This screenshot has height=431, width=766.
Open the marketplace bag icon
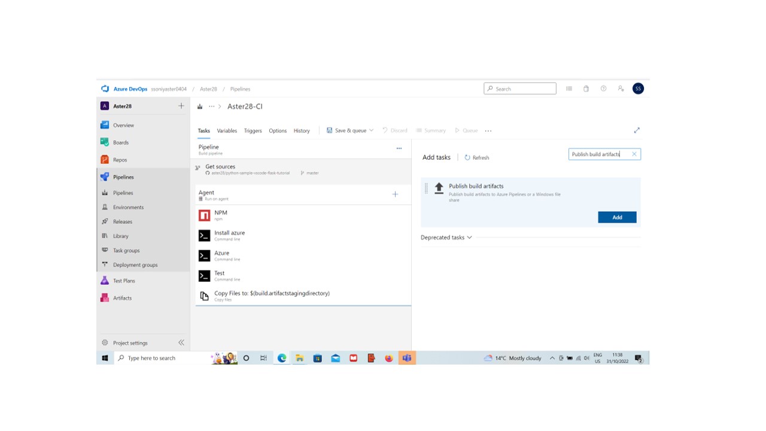(x=586, y=89)
